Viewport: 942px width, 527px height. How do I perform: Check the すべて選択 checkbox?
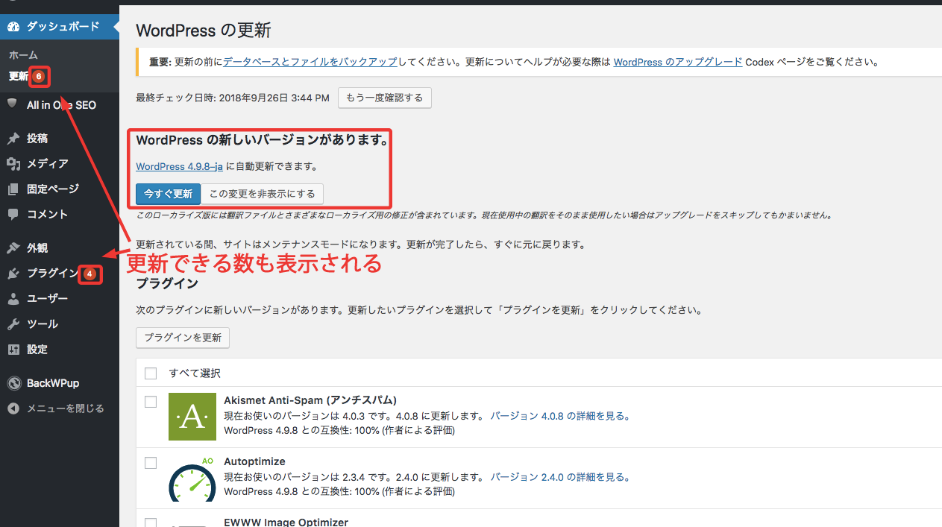coord(151,373)
